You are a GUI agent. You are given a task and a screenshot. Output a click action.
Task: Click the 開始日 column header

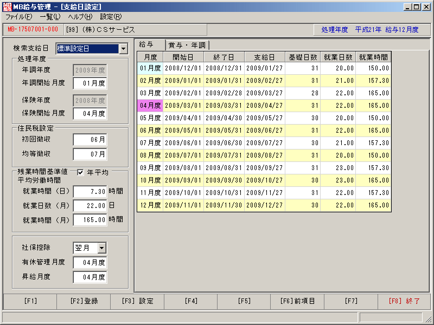tap(183, 57)
